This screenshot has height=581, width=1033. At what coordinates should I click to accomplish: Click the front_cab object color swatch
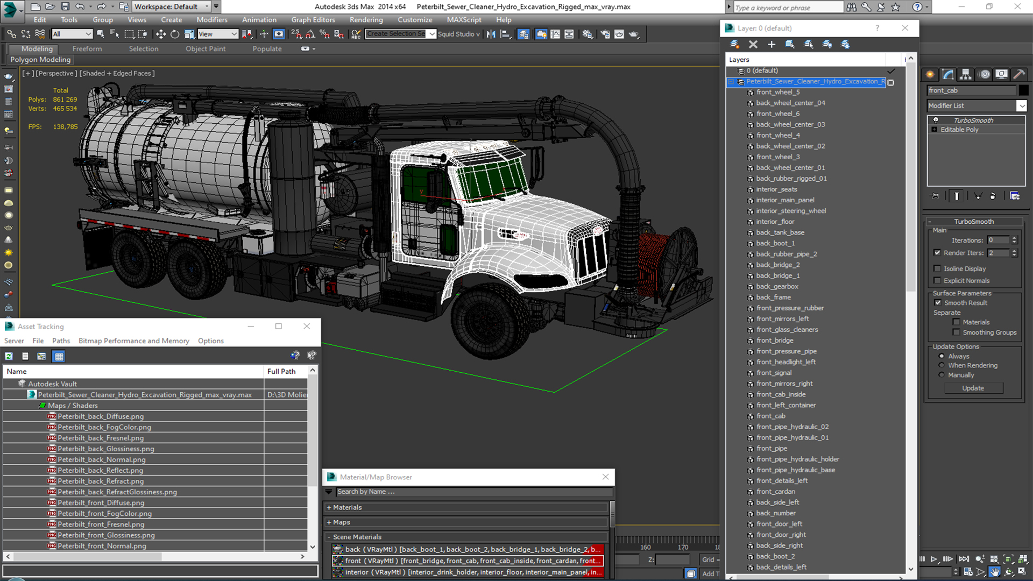point(1023,90)
